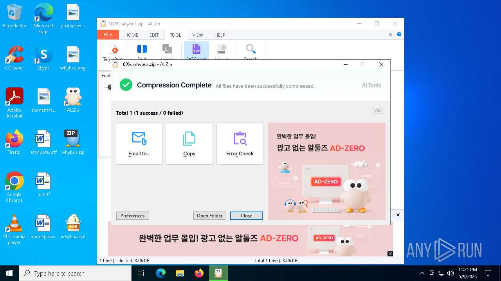Open the network icon in system tray
The height and width of the screenshot is (281, 501).
pos(441,273)
